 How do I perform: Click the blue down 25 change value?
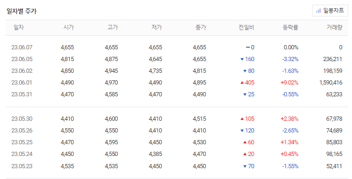tap(249, 94)
